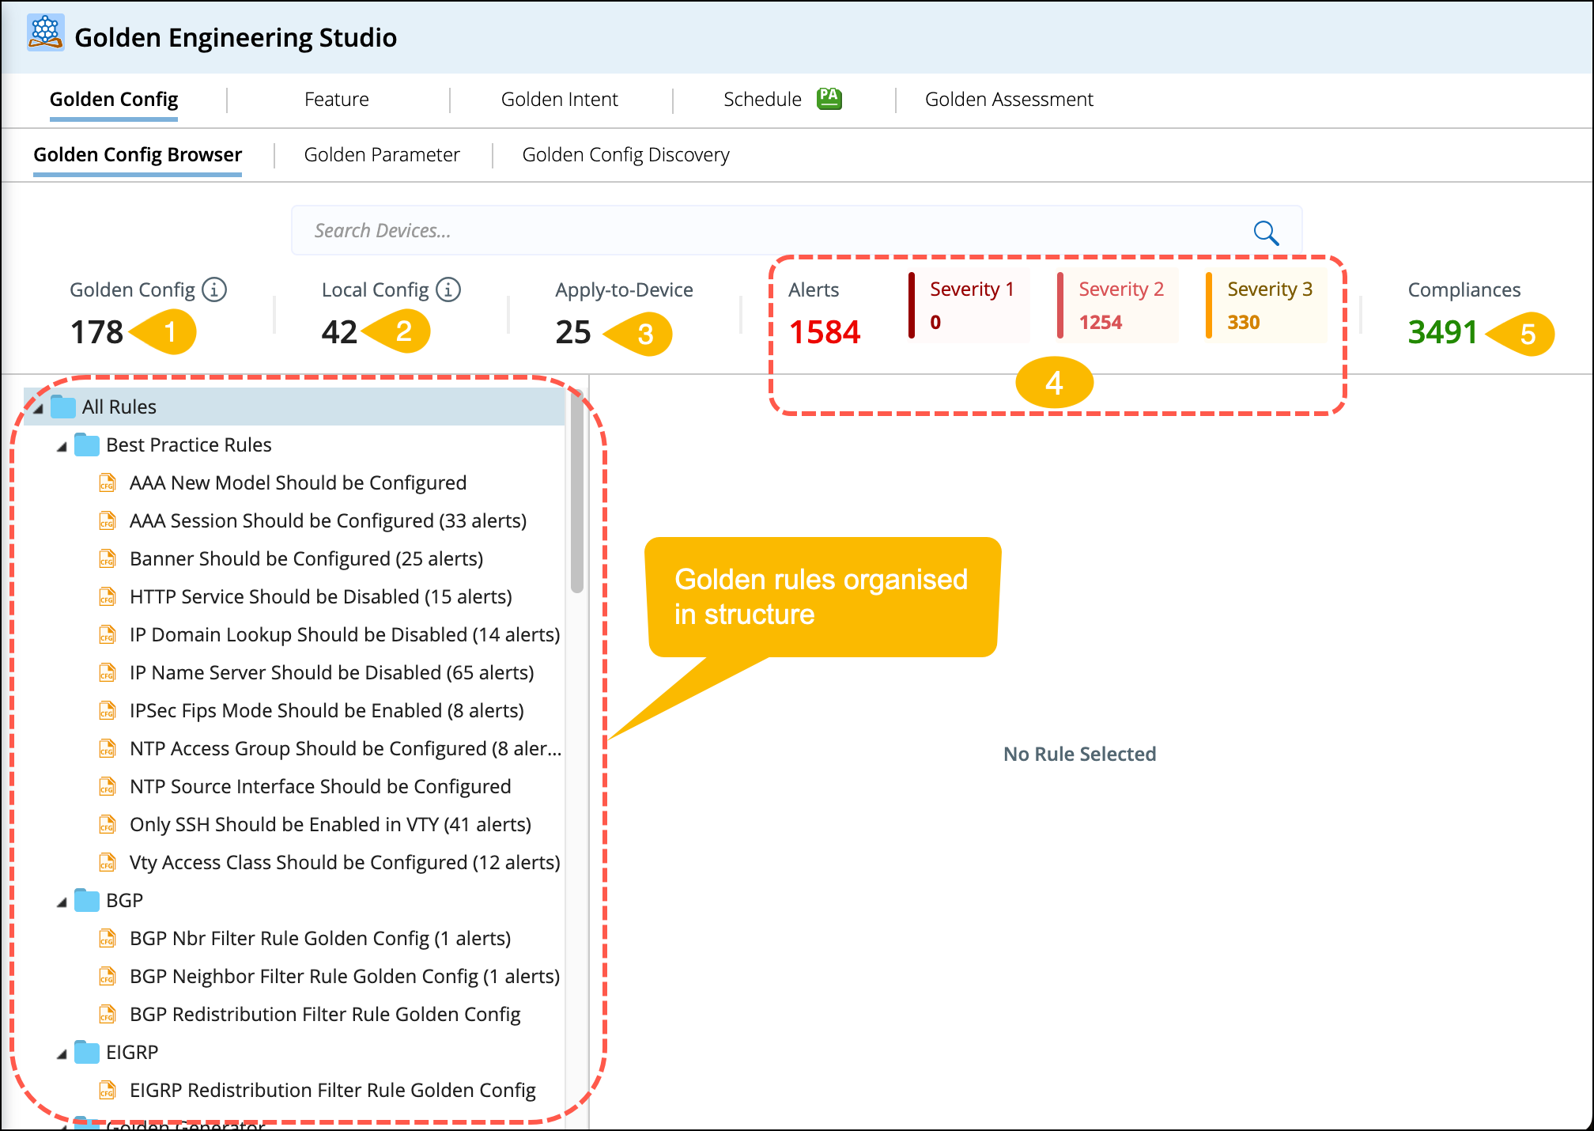Click the Golden Engineering Studio logo
The width and height of the screenshot is (1594, 1131).
(x=45, y=33)
